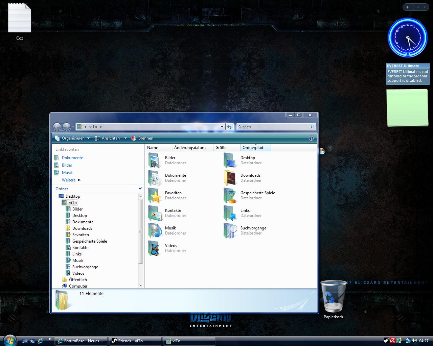Open the address bar history dropdown arrow
433x346 pixels.
pos(222,127)
